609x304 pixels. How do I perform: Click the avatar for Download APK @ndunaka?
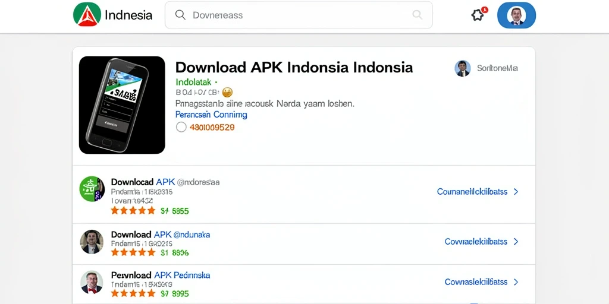92,242
